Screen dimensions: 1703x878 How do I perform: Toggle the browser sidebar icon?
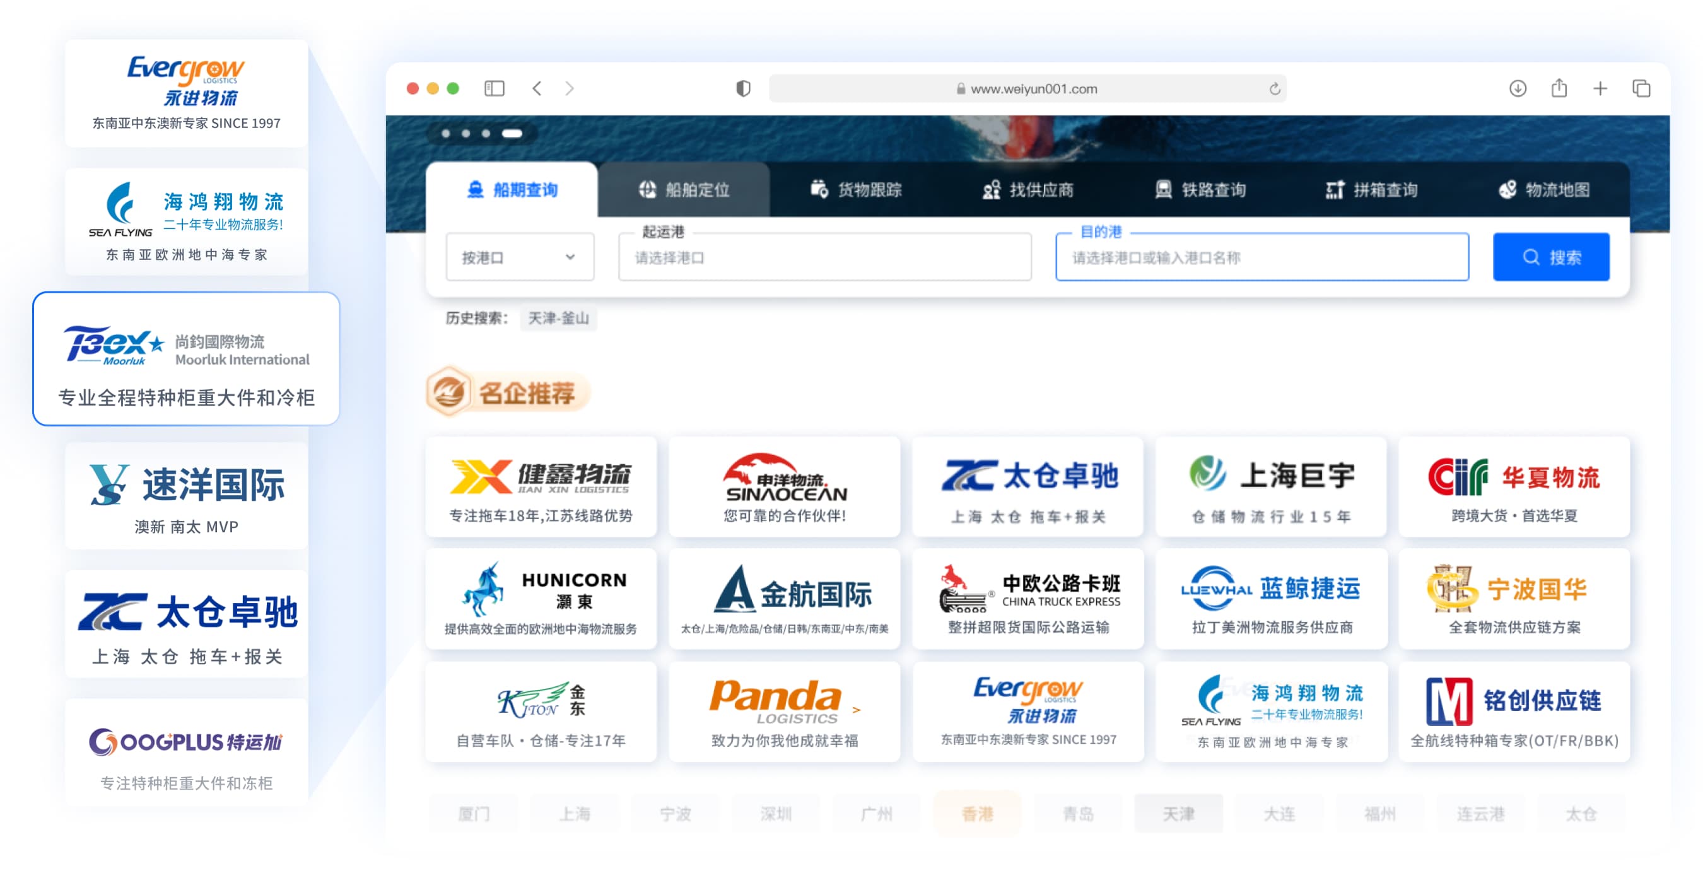pos(494,88)
